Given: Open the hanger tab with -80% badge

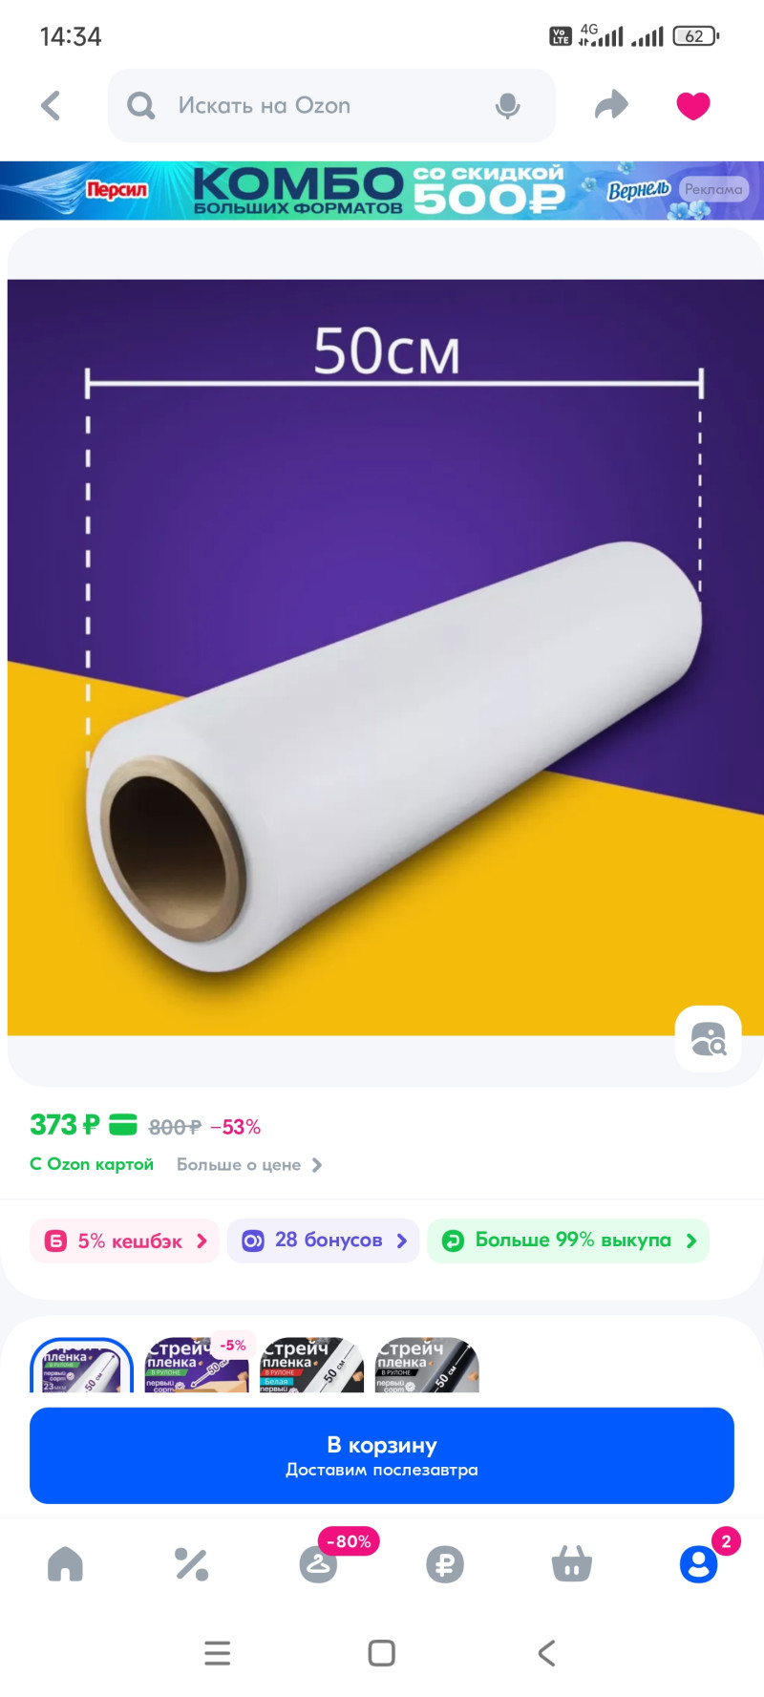Looking at the screenshot, I should tap(319, 1564).
